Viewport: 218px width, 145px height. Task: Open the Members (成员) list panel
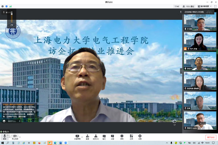96,137
